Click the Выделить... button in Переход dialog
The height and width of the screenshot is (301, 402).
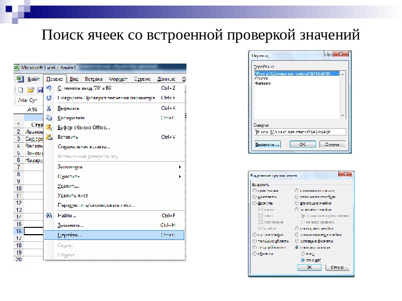click(x=267, y=144)
